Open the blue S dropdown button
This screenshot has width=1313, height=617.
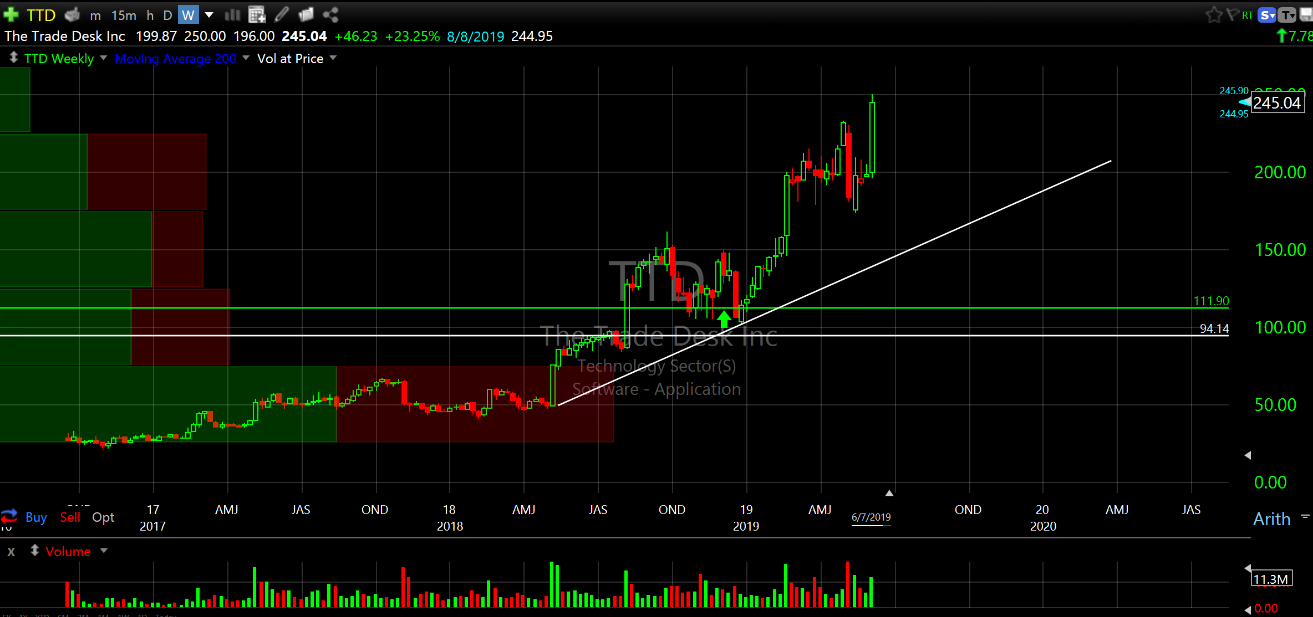[x=1267, y=15]
